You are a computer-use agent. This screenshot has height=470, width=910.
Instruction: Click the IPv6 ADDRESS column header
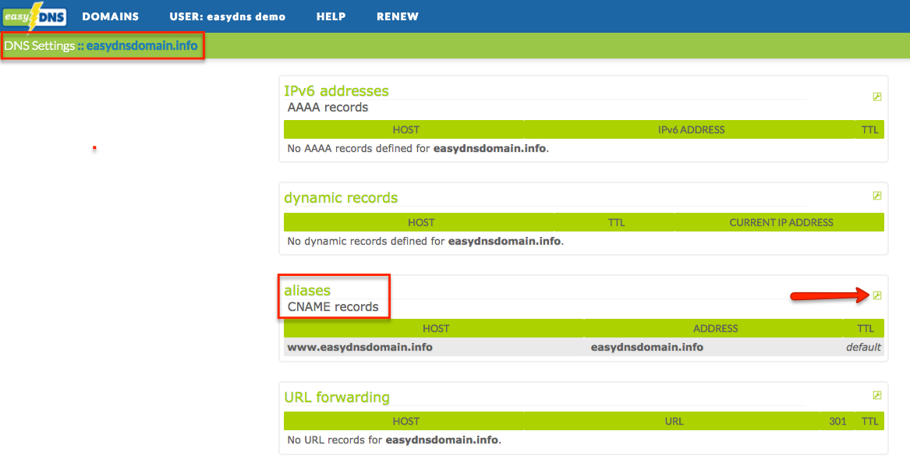click(691, 130)
